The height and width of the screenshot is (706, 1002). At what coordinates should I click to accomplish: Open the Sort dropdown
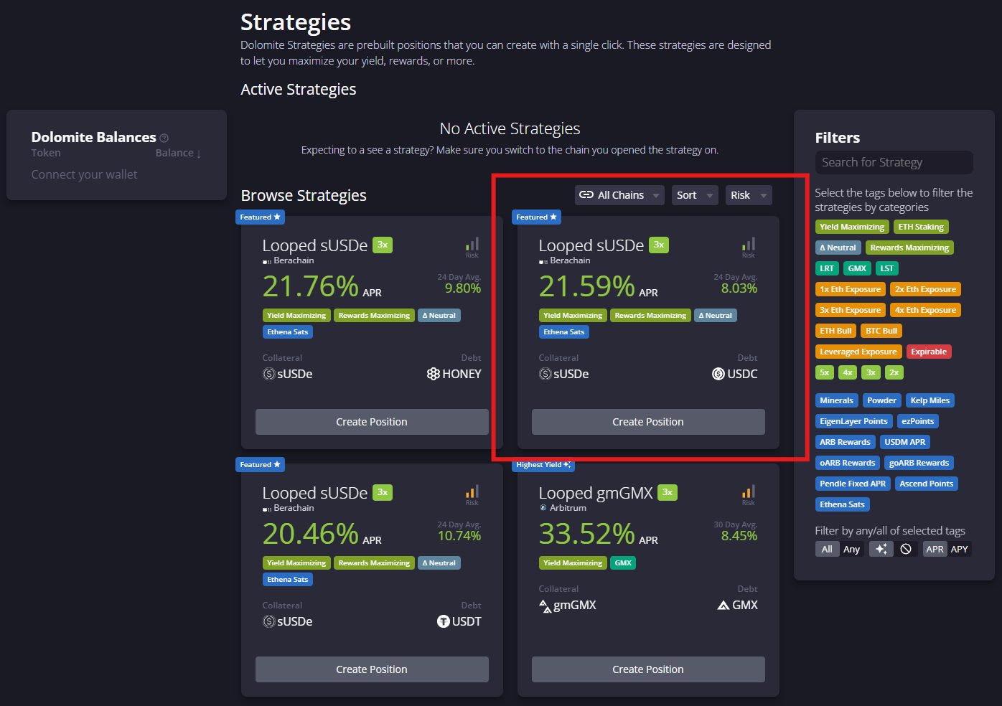coord(695,195)
